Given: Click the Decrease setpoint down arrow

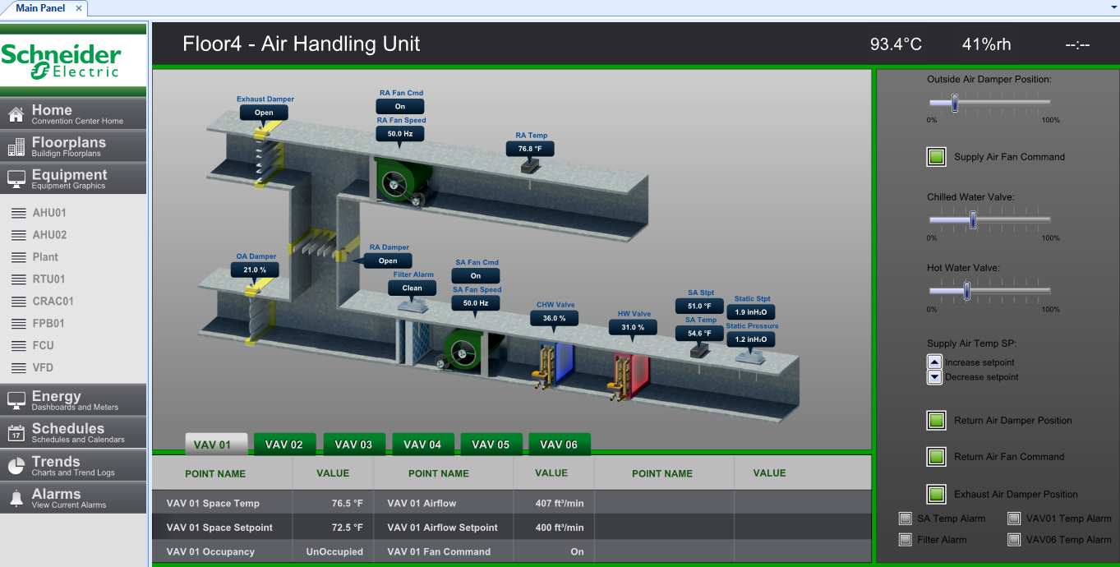Looking at the screenshot, I should [x=934, y=377].
